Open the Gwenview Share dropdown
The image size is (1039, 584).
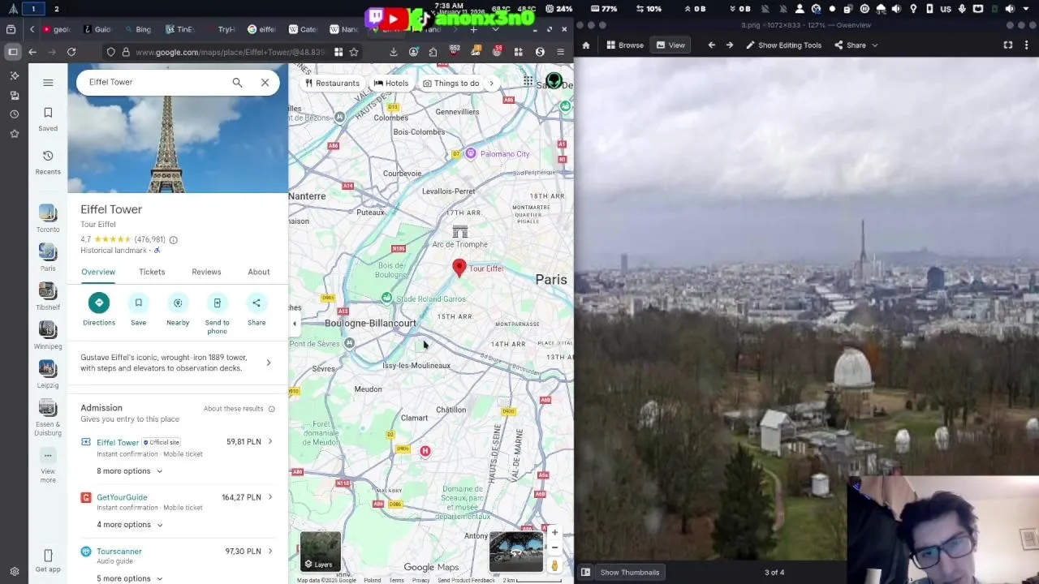pos(856,45)
